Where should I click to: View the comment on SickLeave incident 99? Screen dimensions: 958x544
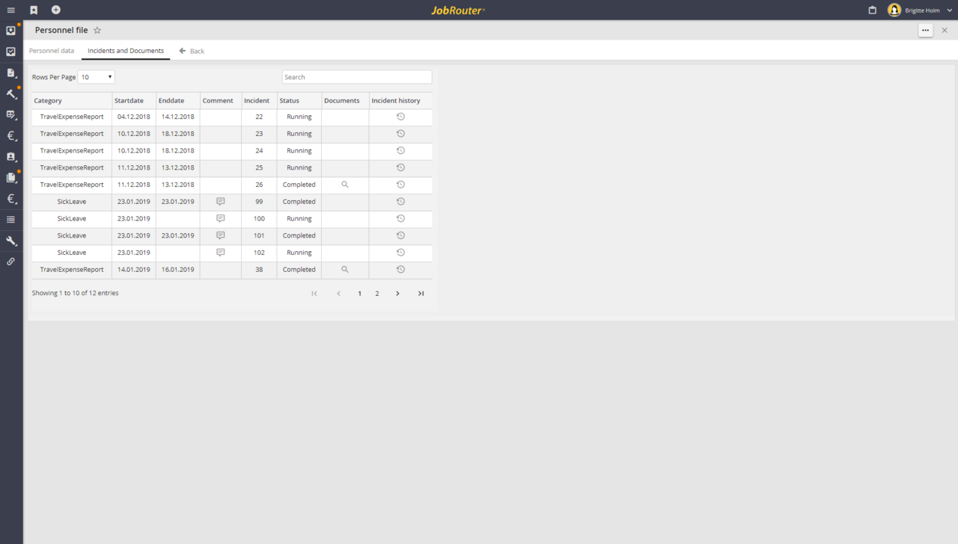tap(220, 201)
